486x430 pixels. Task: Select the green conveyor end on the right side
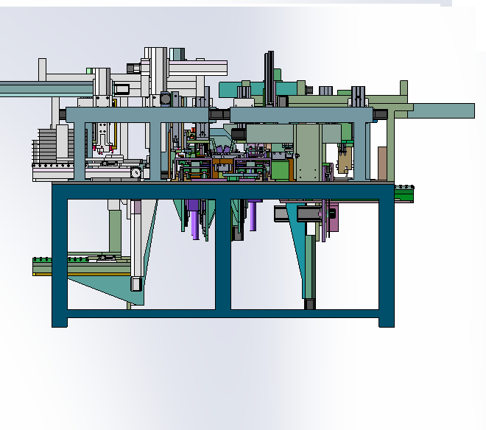pos(404,194)
